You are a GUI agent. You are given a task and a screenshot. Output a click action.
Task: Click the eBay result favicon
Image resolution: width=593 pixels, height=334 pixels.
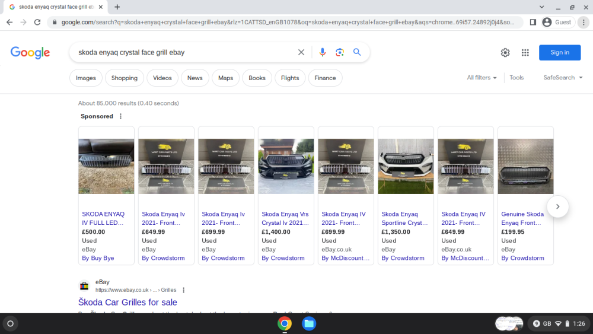click(84, 286)
